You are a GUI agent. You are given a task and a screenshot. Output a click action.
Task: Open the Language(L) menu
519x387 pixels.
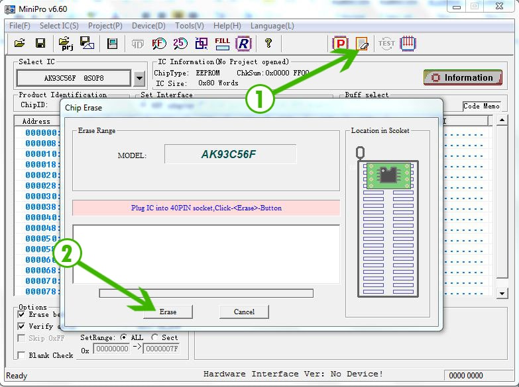pyautogui.click(x=272, y=26)
